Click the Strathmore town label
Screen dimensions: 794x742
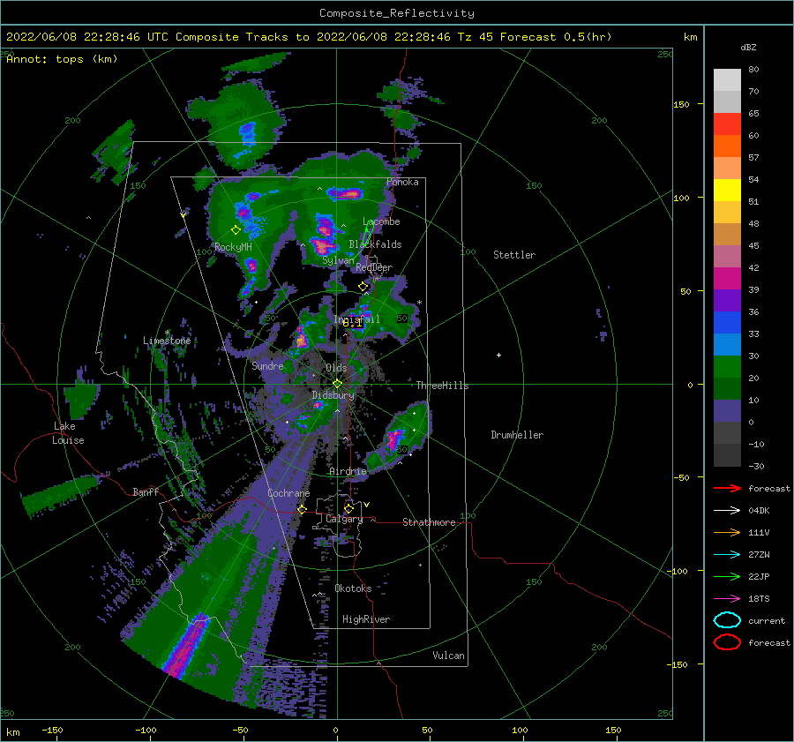(430, 522)
